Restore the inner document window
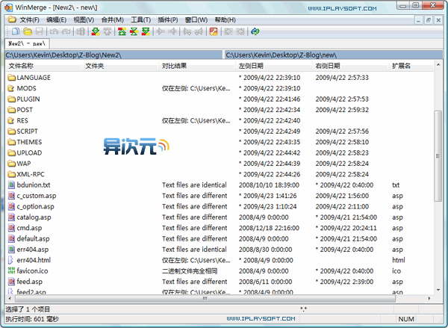 (x=429, y=20)
